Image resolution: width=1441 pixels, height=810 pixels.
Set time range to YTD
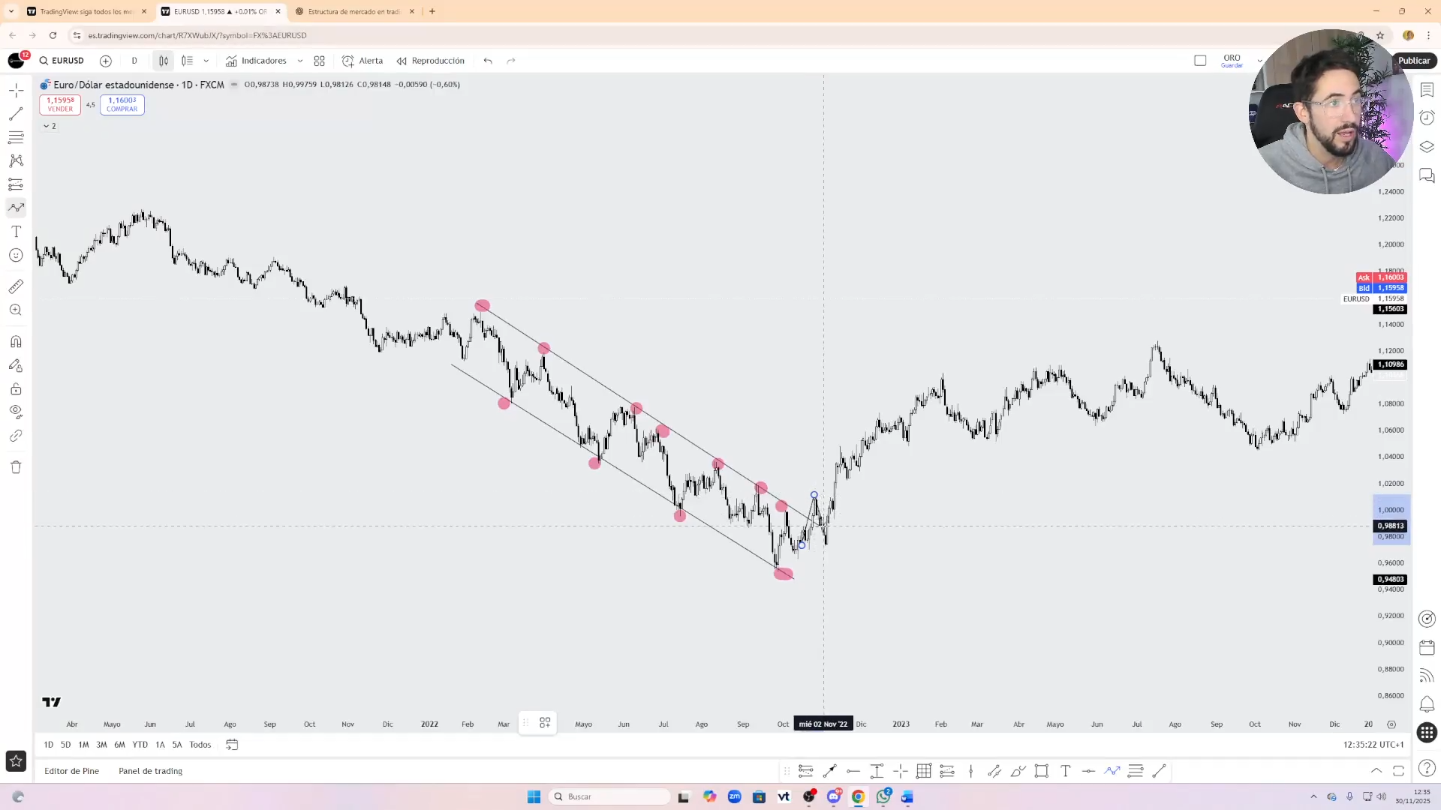point(140,745)
